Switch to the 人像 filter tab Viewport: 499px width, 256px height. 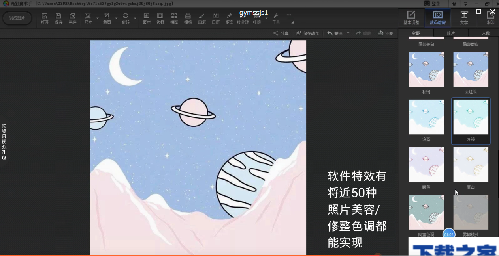[485, 33]
